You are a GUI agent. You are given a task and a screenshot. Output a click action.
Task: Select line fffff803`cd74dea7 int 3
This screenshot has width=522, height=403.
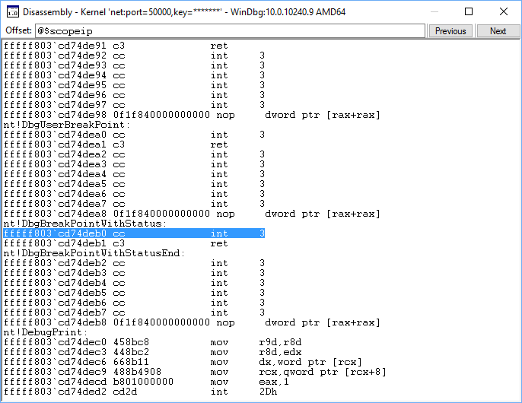pyautogui.click(x=134, y=204)
